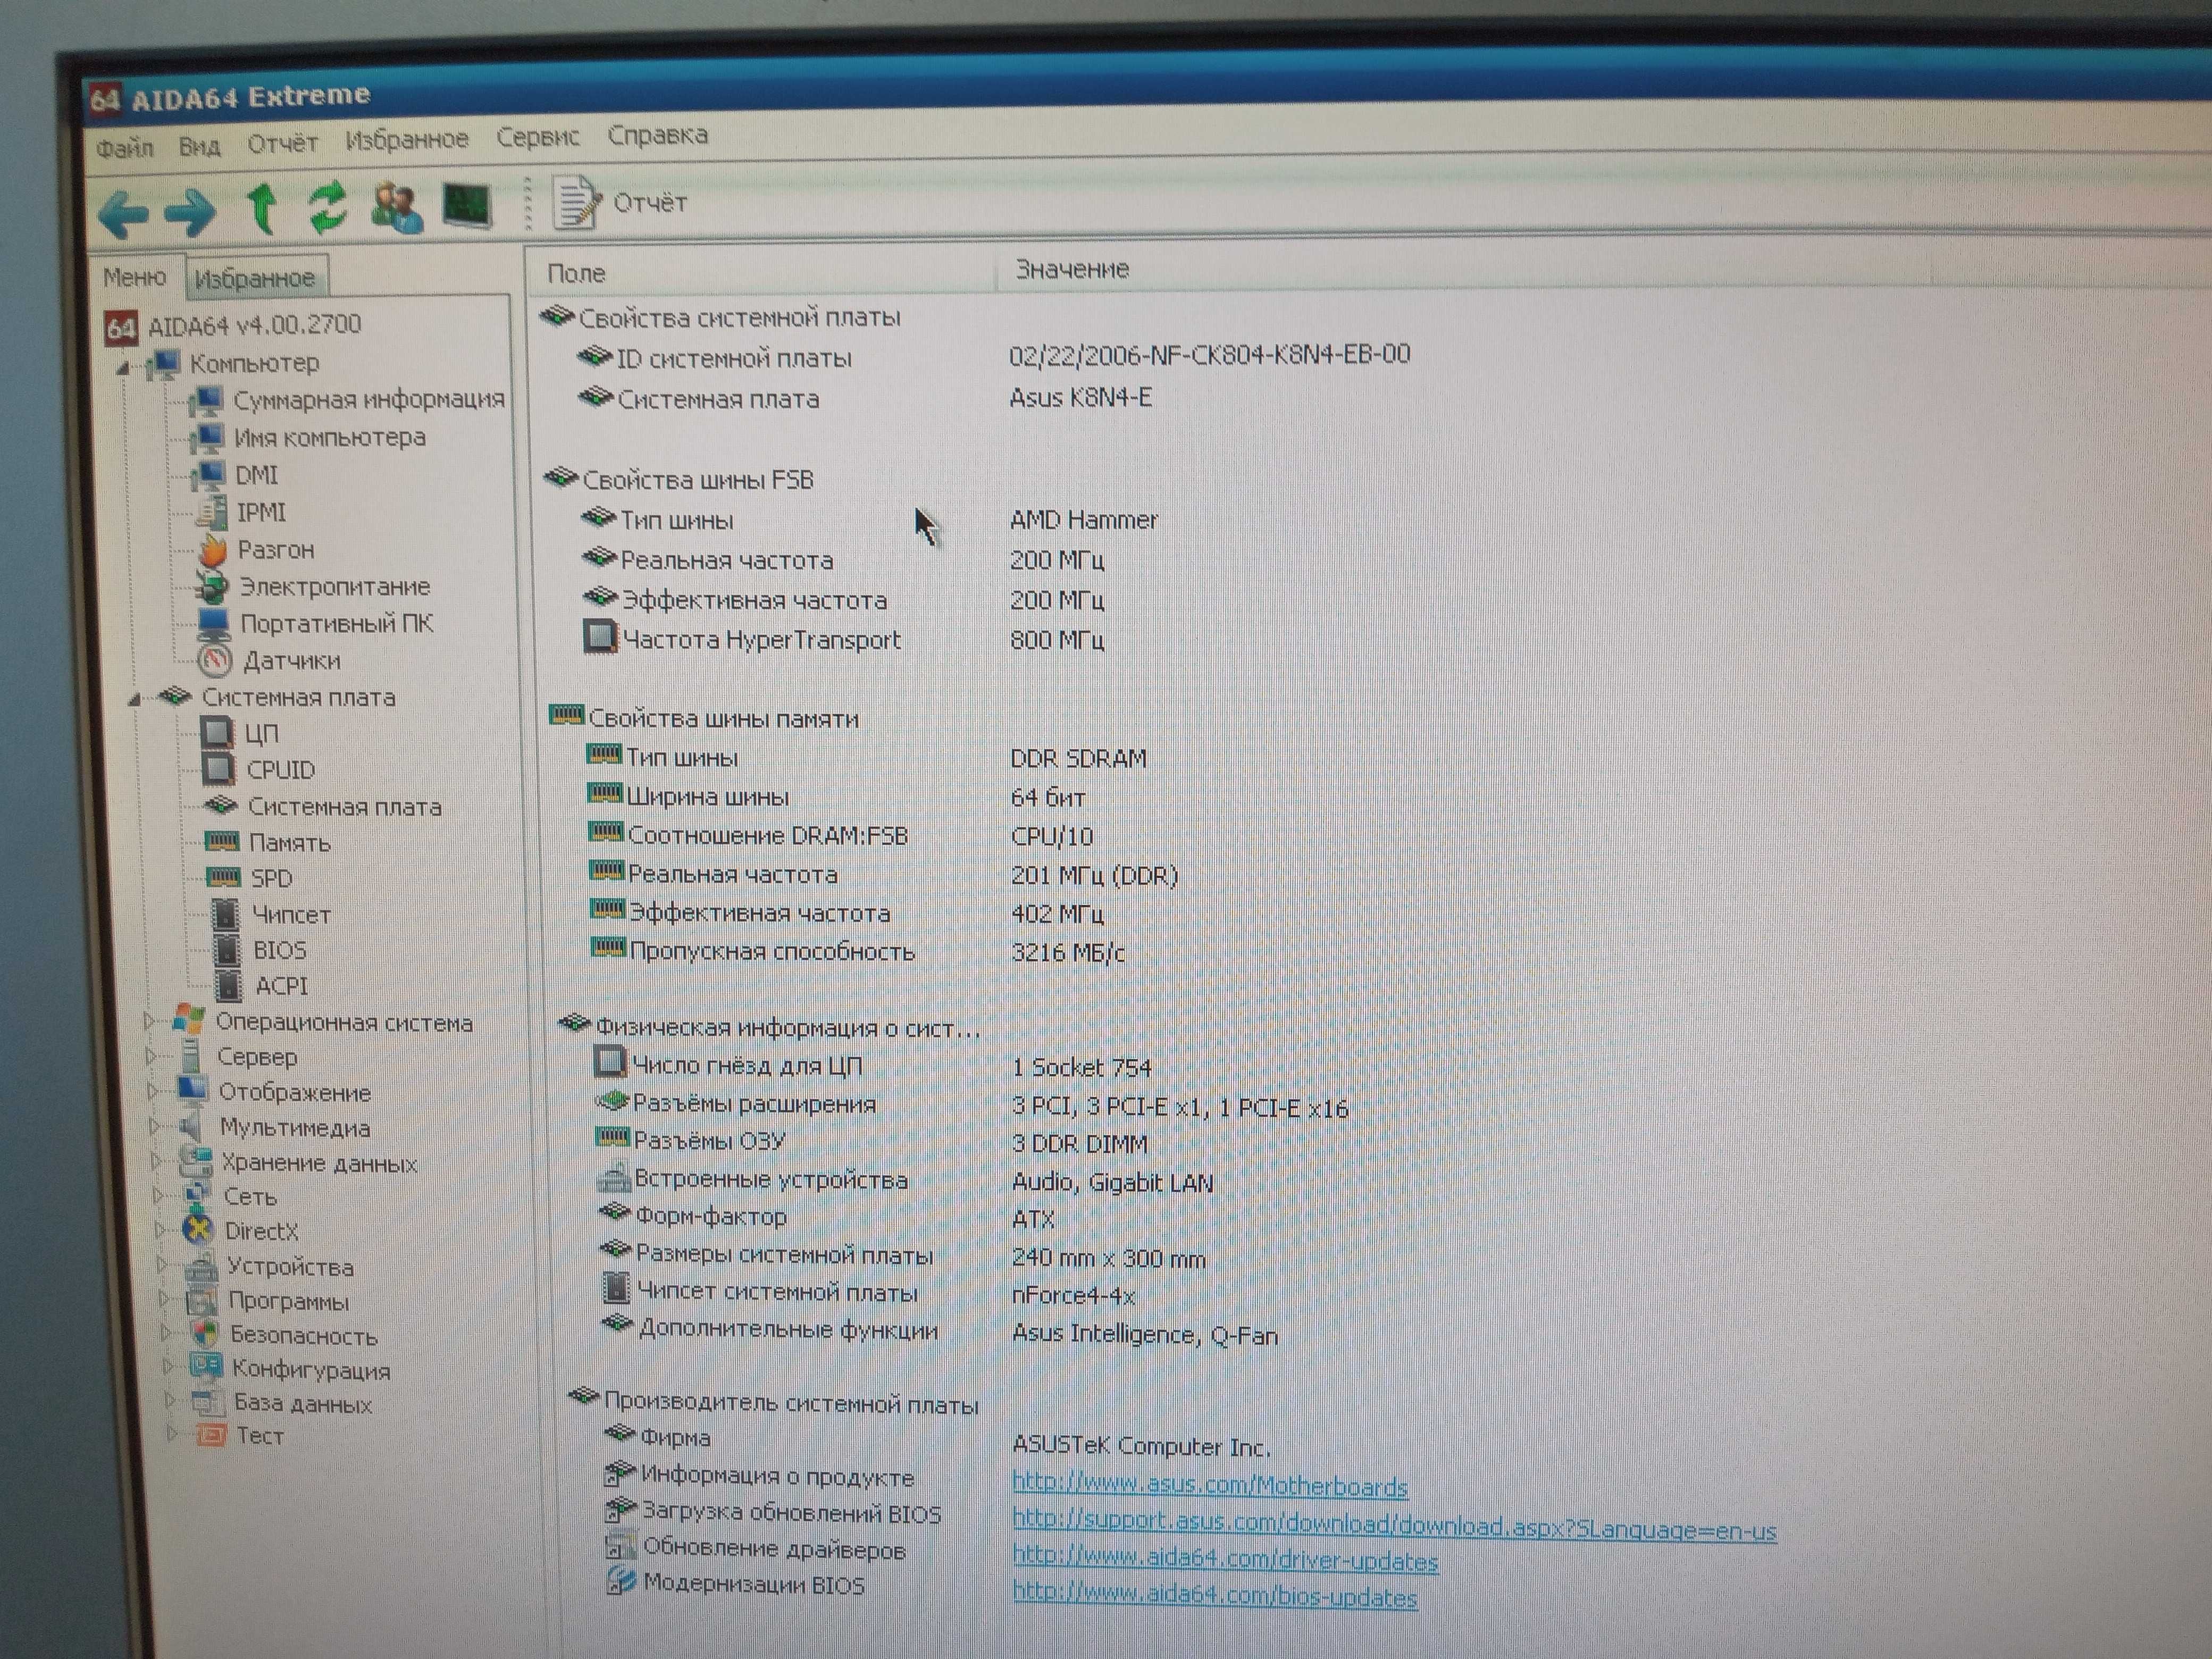Open the Вид menu
Image resolution: width=2212 pixels, height=1659 pixels.
point(199,146)
